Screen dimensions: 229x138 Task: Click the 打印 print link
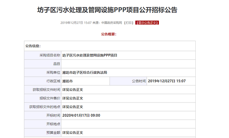(x=129, y=23)
